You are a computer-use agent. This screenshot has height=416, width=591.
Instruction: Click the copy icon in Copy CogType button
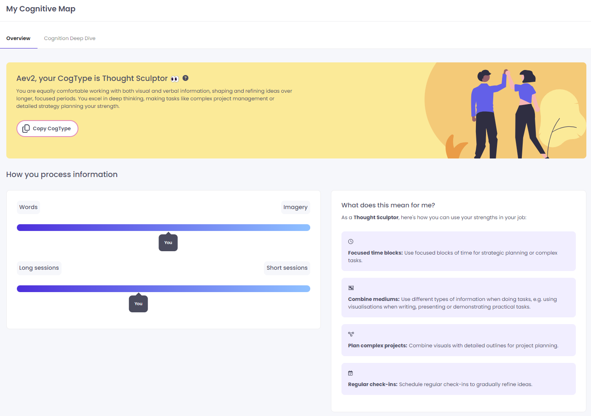[26, 128]
